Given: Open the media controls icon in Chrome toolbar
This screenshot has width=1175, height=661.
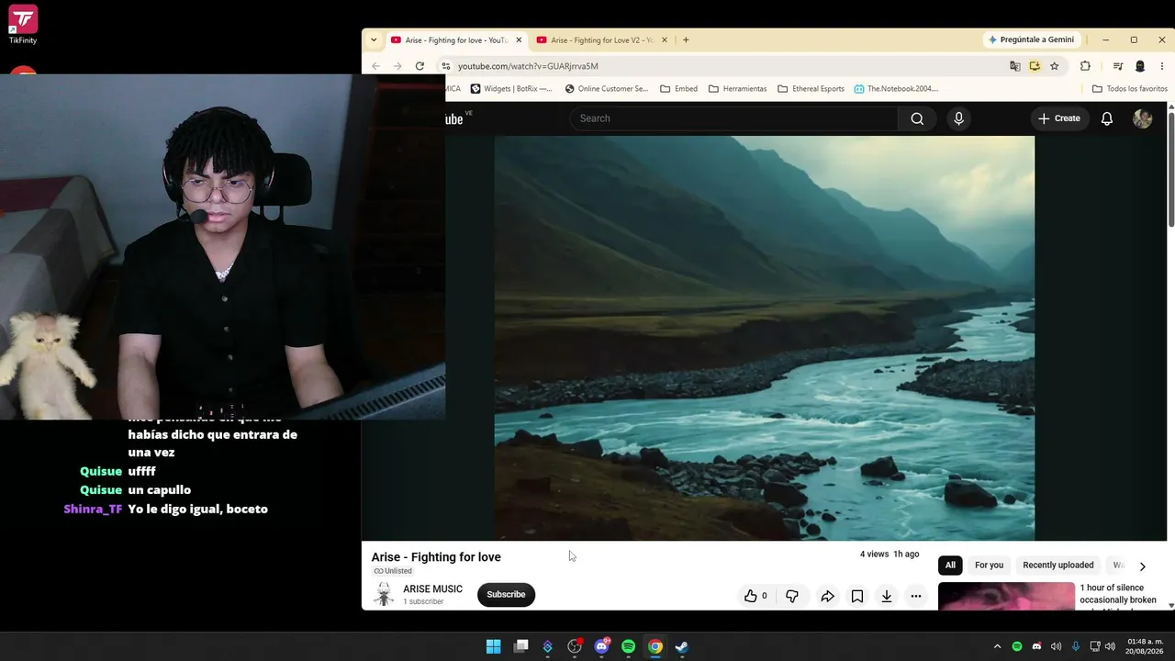Looking at the screenshot, I should (x=1117, y=66).
